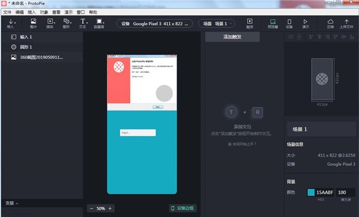Click the opacity field showing 100
The image size is (359, 217).
345,193
